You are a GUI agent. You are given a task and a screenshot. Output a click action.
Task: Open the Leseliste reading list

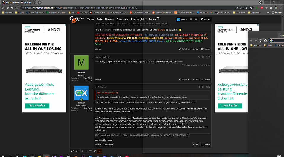tap(277, 12)
